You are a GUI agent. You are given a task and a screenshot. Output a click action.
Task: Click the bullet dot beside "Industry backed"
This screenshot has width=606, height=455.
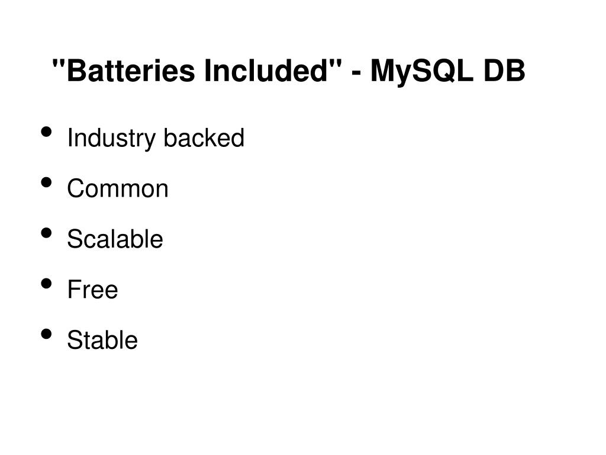[x=46, y=132]
